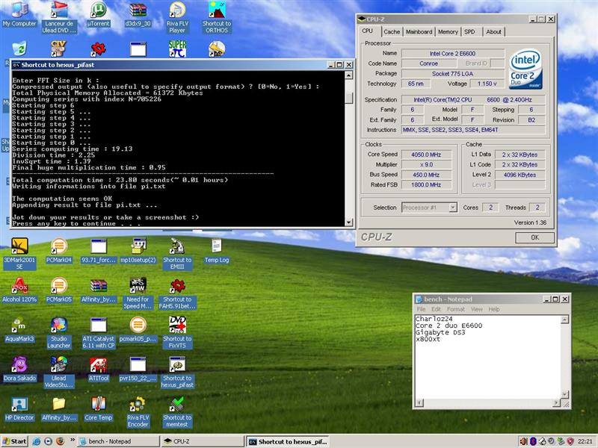Open the SPD tab in CPU-Z
The width and height of the screenshot is (598, 448).
pyautogui.click(x=469, y=32)
